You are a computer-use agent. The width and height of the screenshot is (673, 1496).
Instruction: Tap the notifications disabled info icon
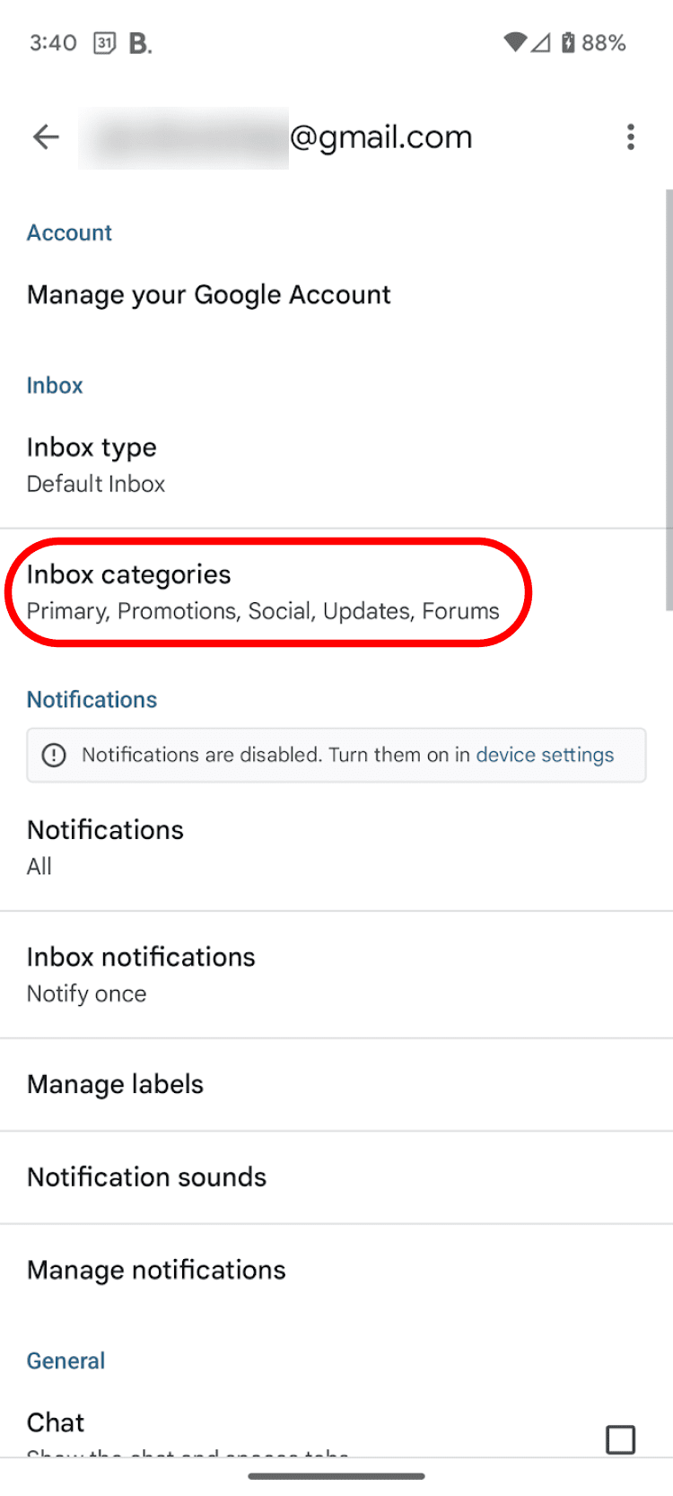click(x=54, y=755)
